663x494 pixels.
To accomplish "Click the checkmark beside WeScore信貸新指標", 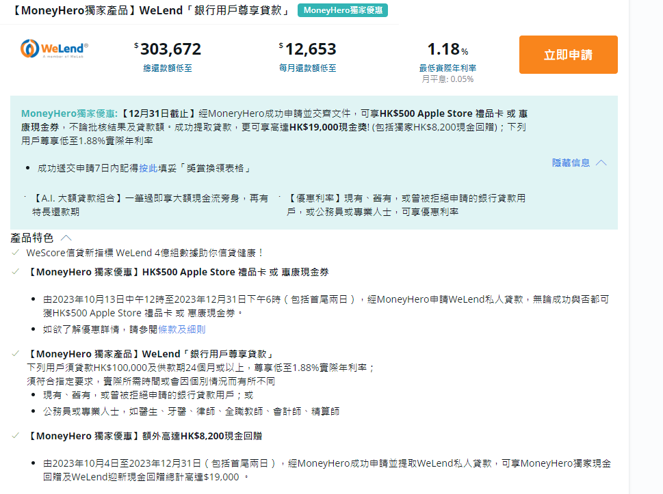I will 16,253.
